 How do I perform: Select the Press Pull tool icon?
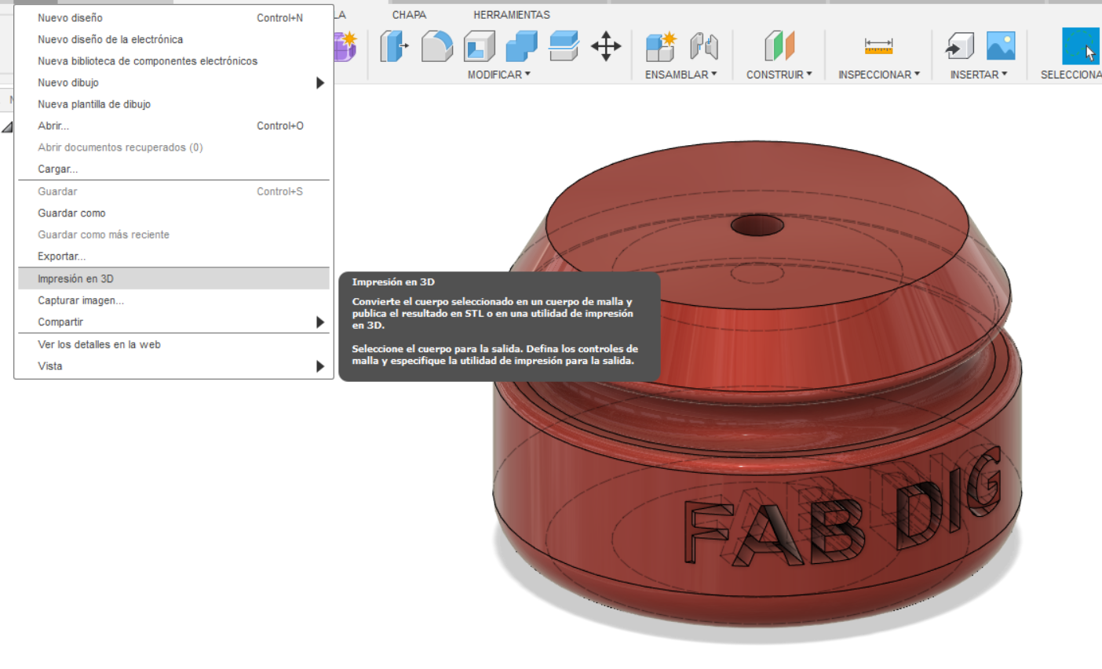[x=395, y=46]
